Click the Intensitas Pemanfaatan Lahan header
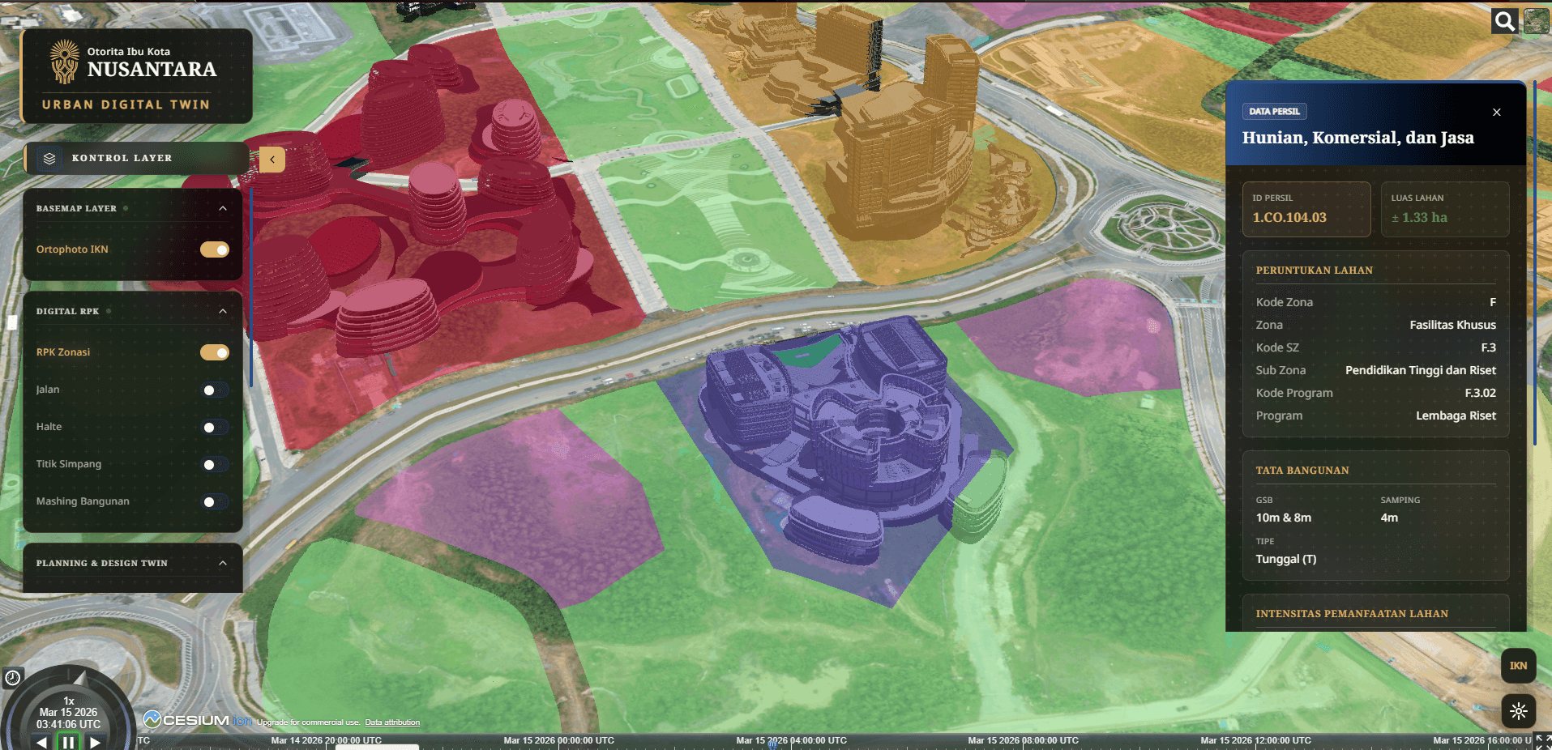 click(1352, 614)
